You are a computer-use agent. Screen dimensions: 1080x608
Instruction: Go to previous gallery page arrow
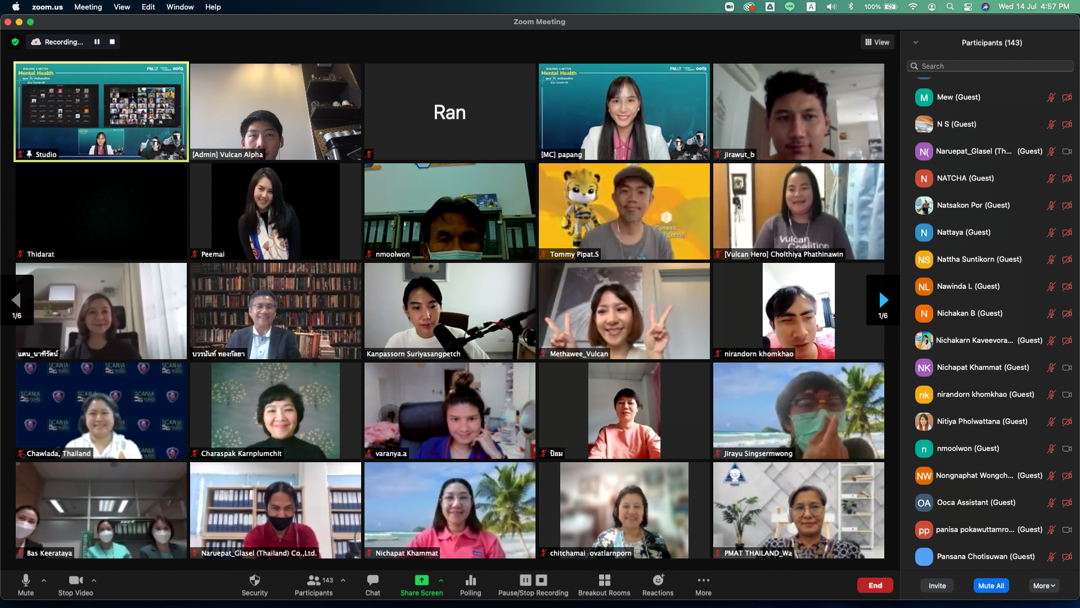point(16,300)
